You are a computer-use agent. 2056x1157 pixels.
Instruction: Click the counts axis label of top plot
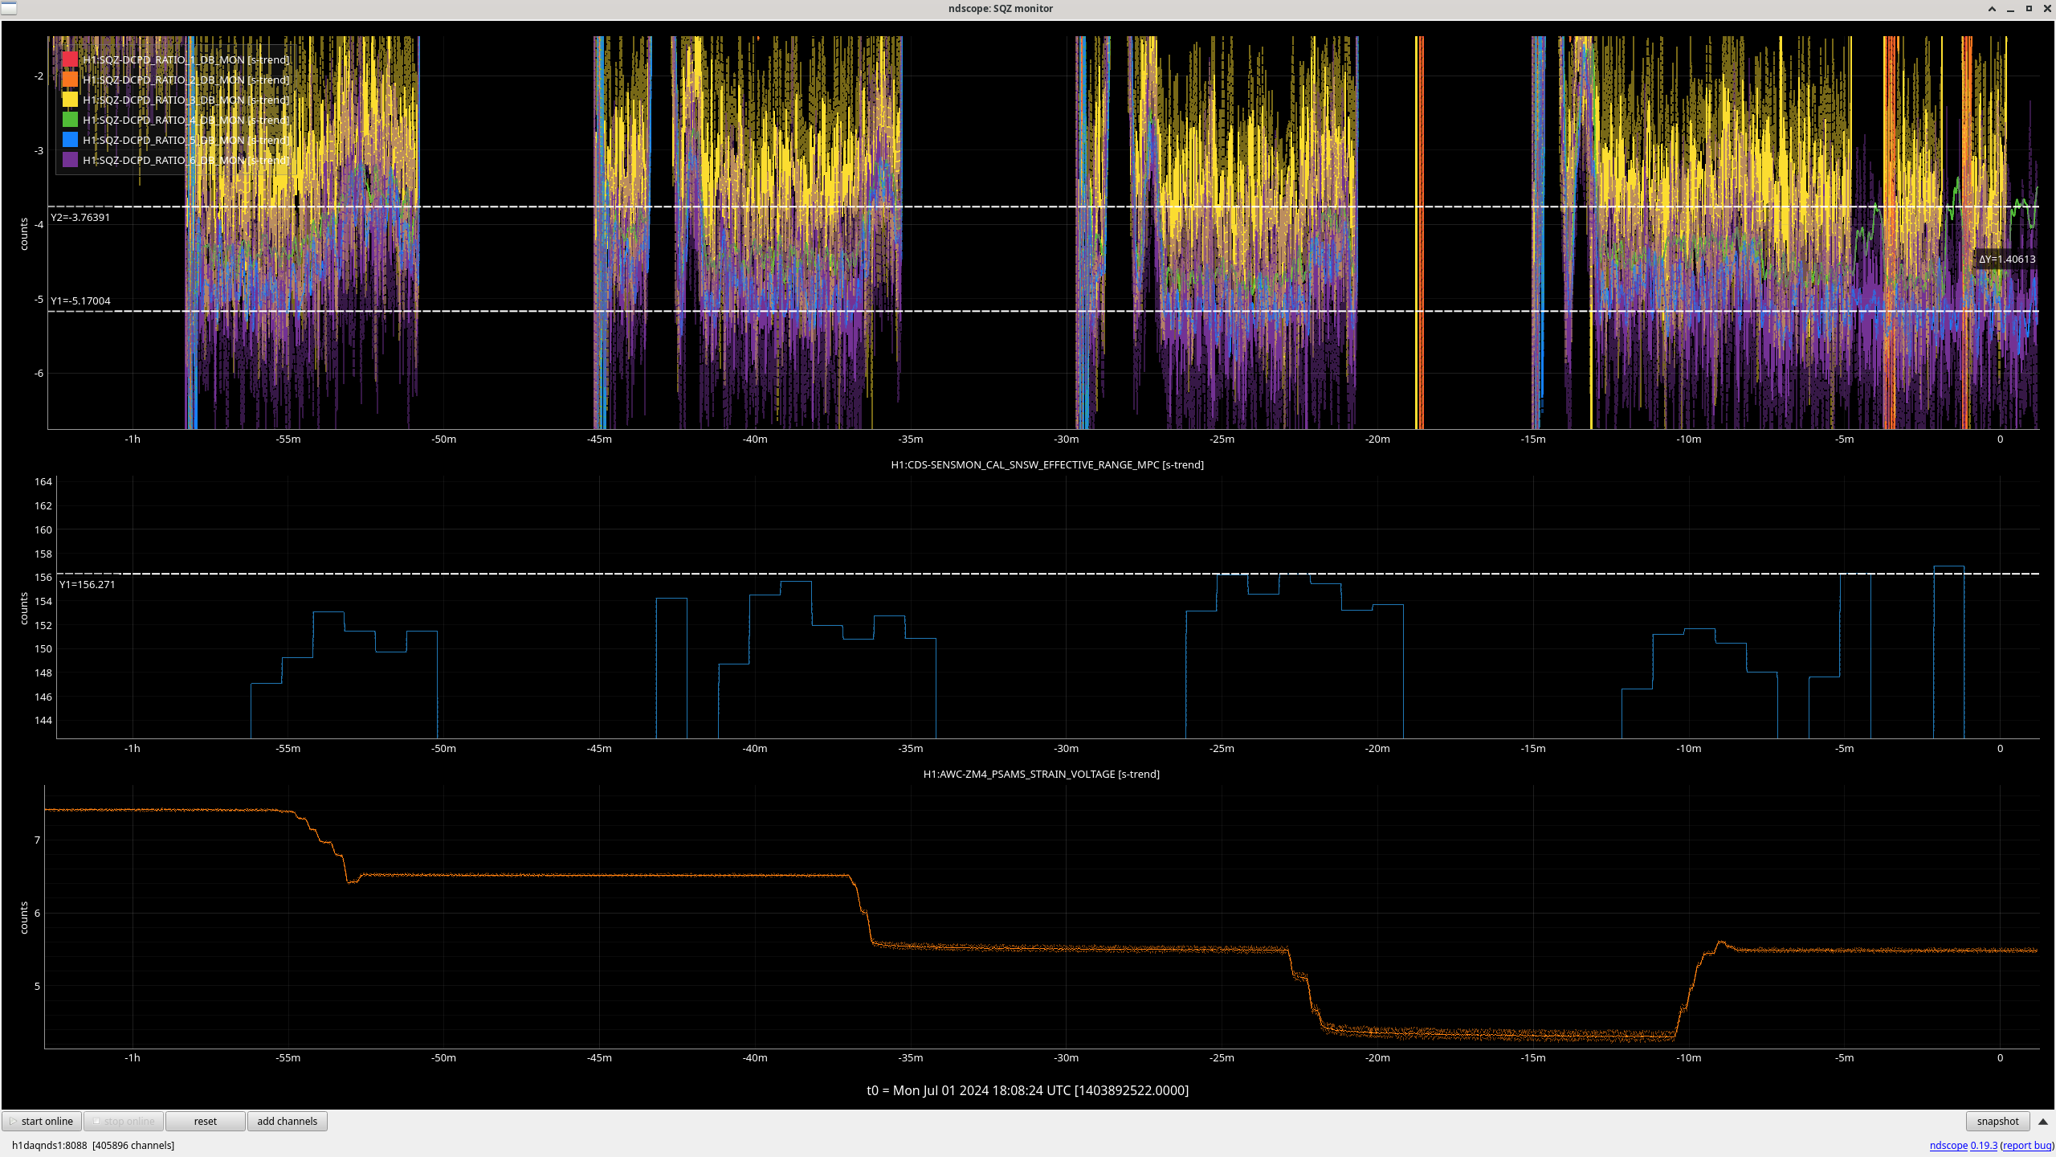point(24,234)
